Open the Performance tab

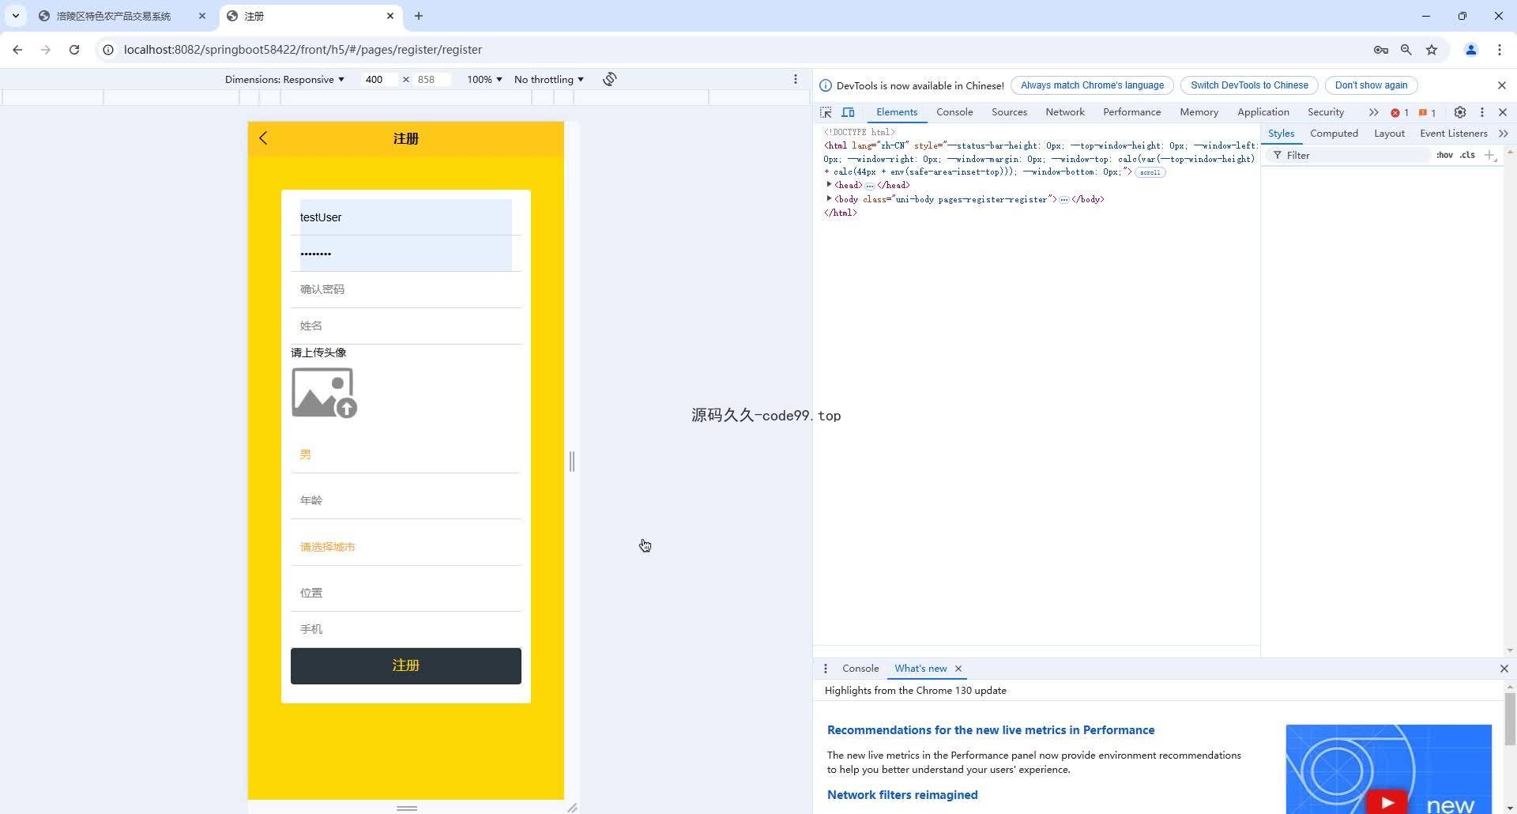[1131, 112]
